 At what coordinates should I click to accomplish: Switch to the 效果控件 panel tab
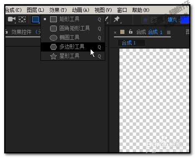tap(21, 32)
